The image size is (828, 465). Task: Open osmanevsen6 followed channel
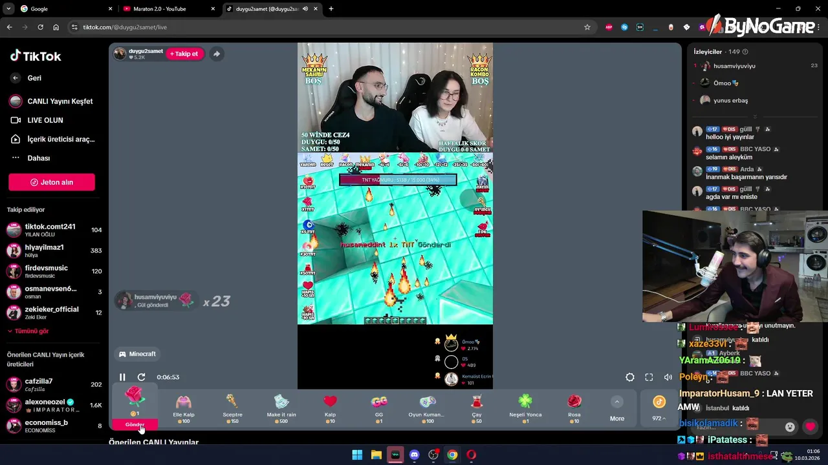pyautogui.click(x=54, y=292)
